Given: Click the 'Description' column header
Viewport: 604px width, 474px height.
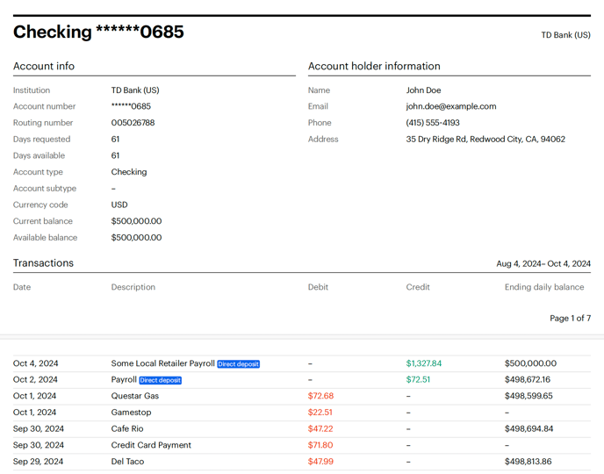Looking at the screenshot, I should click(x=133, y=287).
